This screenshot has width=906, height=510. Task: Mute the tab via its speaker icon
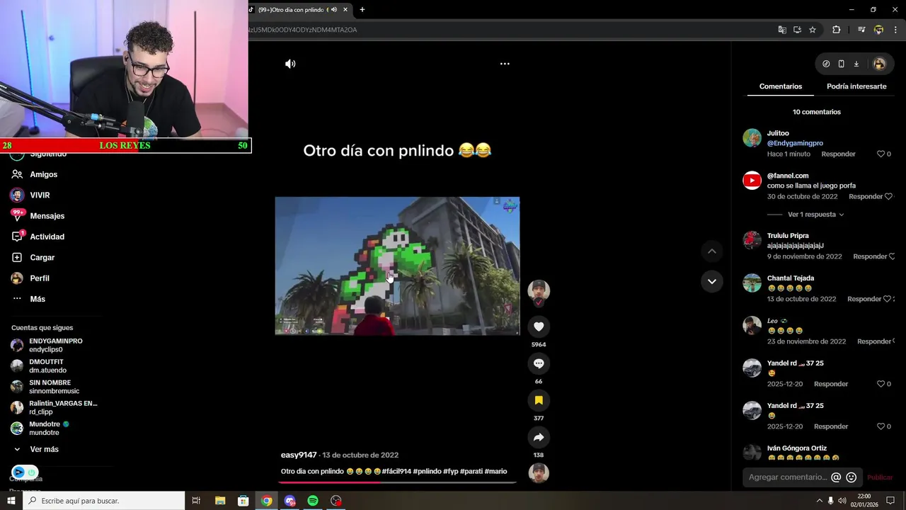click(x=334, y=9)
